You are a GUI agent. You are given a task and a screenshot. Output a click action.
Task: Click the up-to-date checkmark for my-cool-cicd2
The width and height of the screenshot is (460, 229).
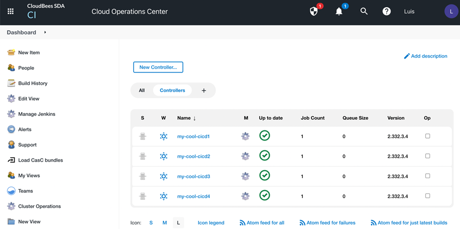coord(265,155)
